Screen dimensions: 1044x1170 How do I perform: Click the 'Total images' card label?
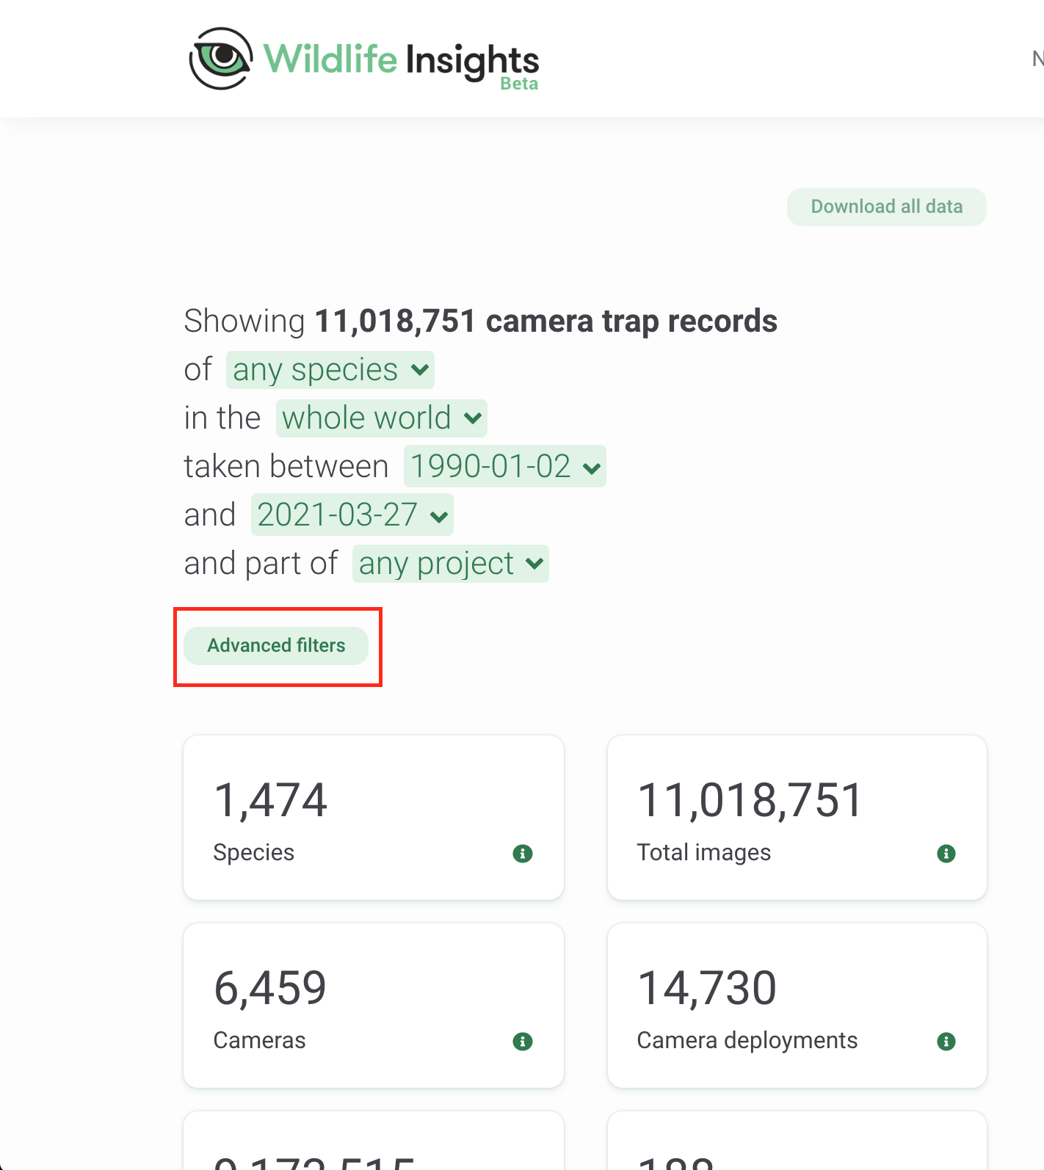(x=704, y=853)
